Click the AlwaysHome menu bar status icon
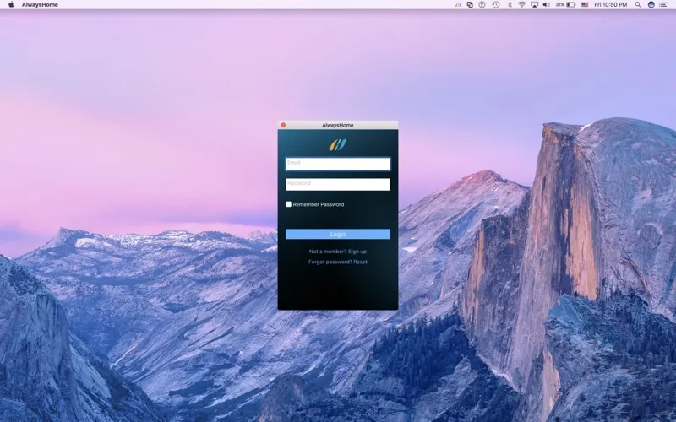Image resolution: width=676 pixels, height=422 pixels. pos(458,5)
